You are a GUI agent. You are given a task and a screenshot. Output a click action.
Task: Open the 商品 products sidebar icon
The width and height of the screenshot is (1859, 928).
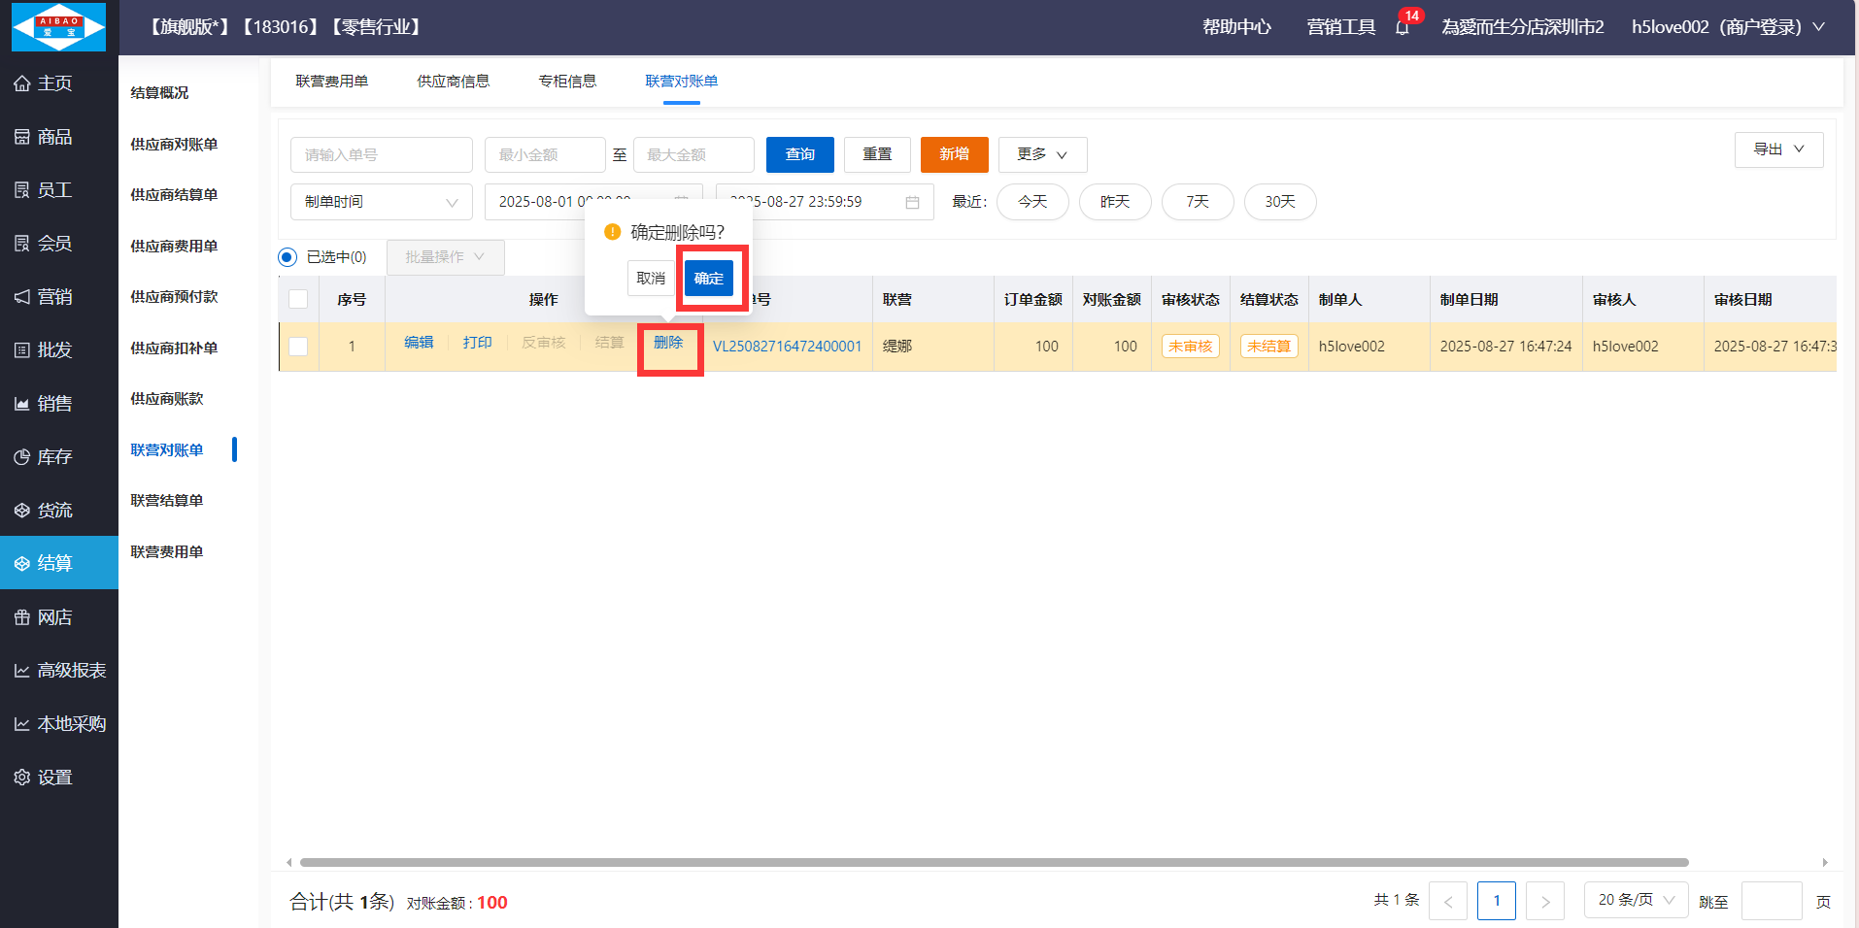tap(22, 137)
